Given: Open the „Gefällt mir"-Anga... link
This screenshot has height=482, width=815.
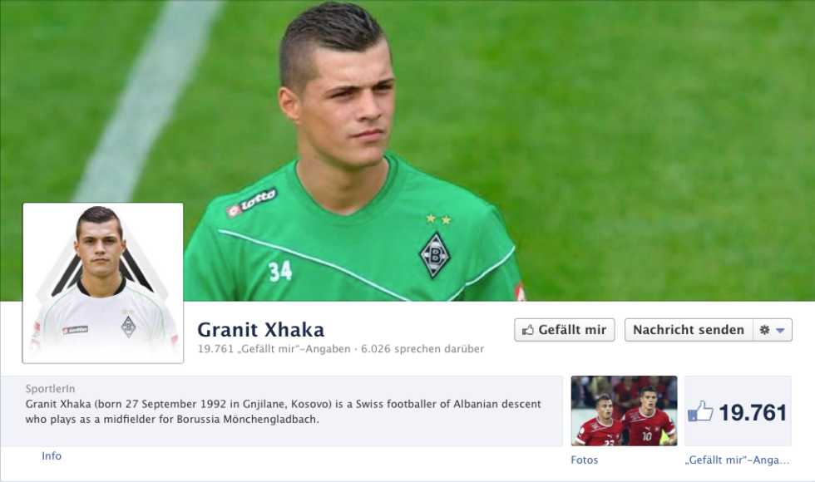Looking at the screenshot, I should click(x=737, y=460).
